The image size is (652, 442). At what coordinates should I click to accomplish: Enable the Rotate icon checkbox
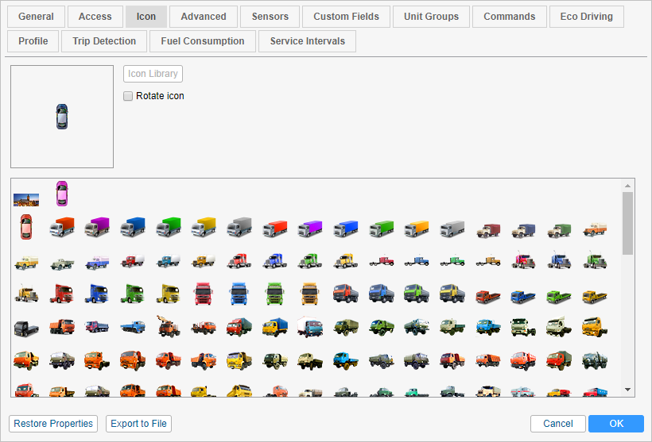pos(128,96)
